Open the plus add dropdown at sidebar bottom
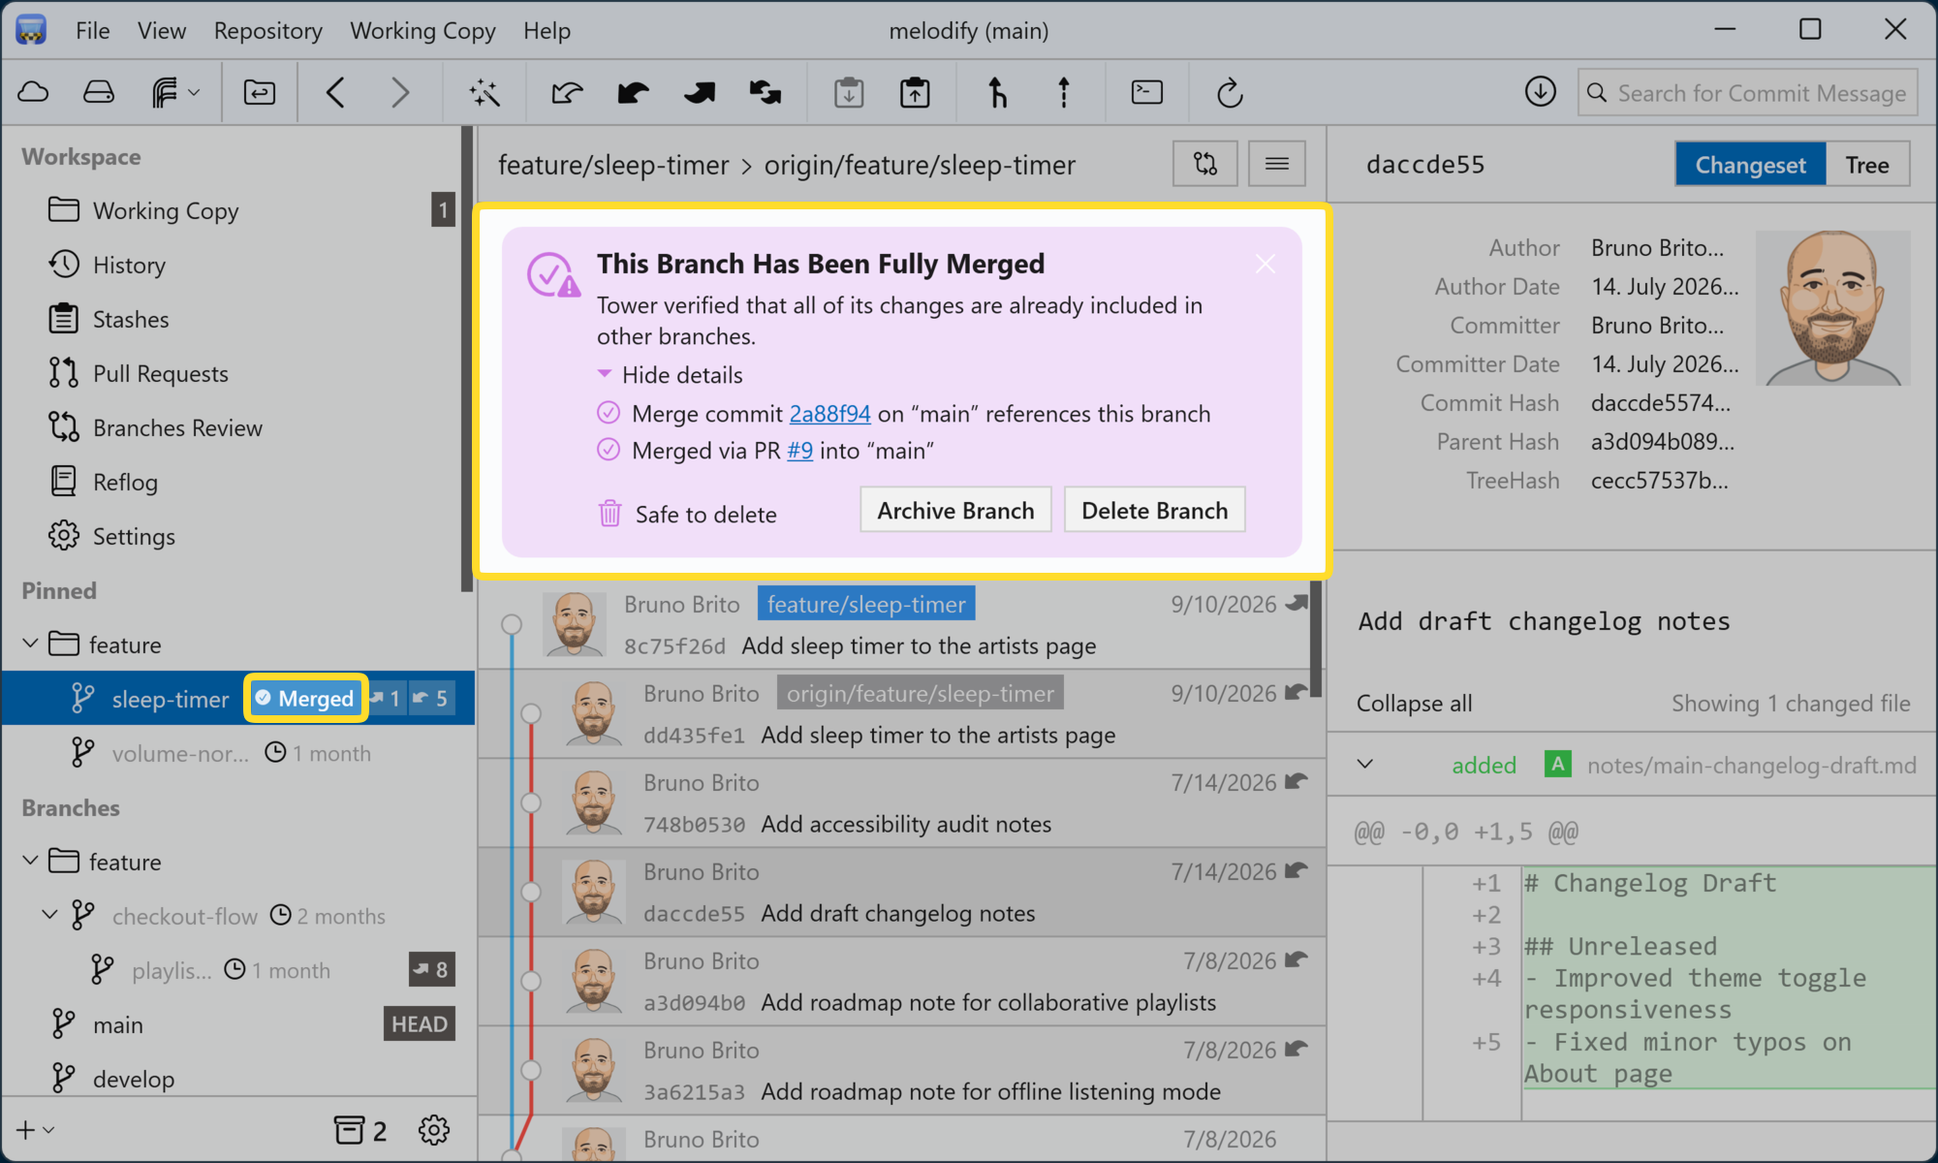Image resolution: width=1938 pixels, height=1163 pixels. (x=35, y=1130)
